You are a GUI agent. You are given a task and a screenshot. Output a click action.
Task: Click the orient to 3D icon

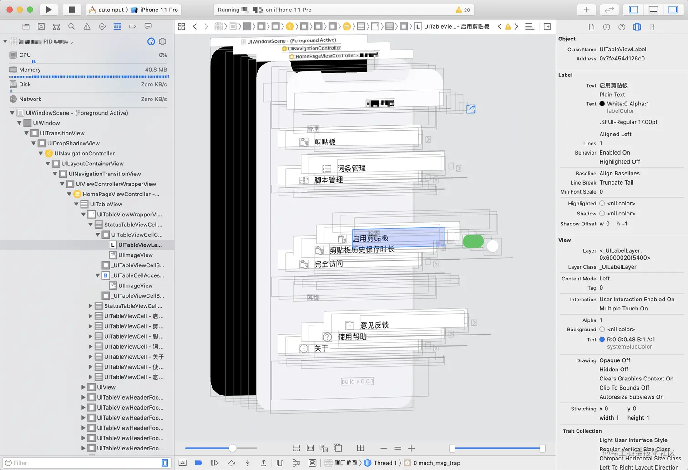[338, 448]
